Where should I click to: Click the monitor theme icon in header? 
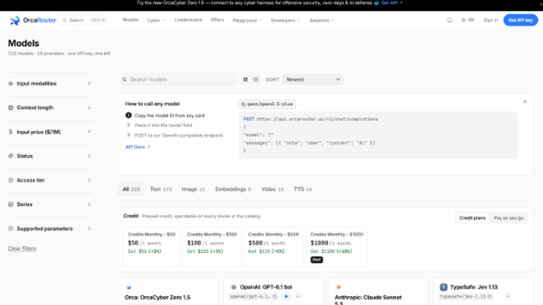(x=449, y=20)
